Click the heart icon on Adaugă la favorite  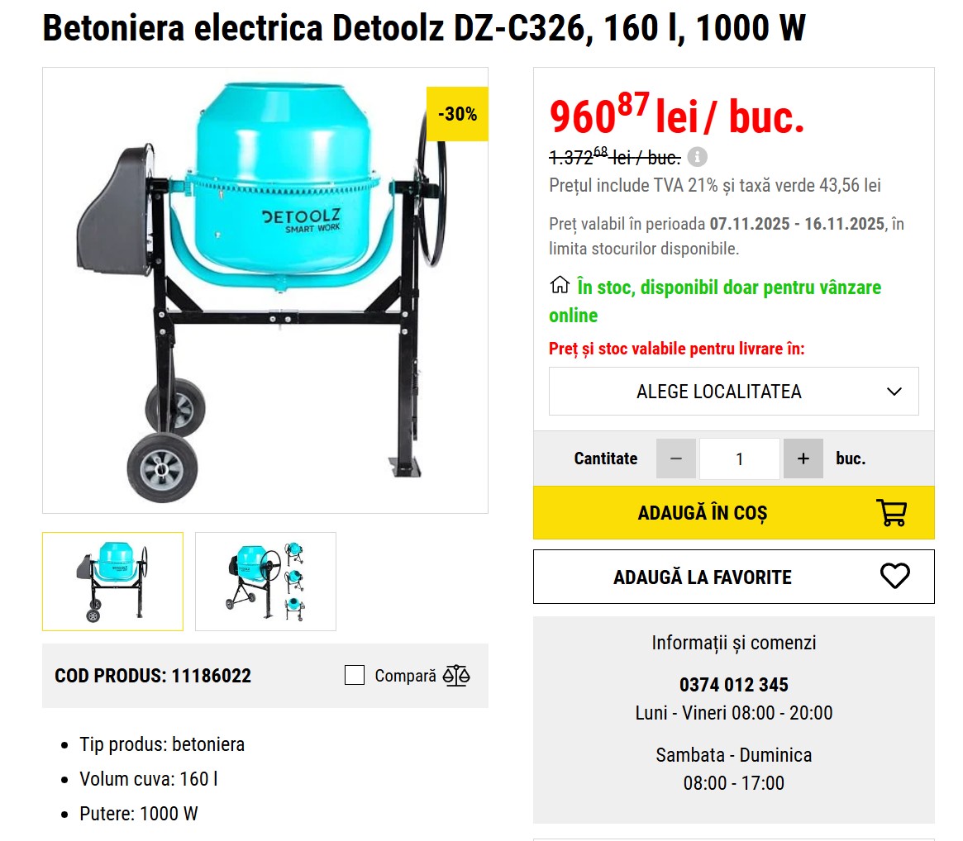pos(897,577)
